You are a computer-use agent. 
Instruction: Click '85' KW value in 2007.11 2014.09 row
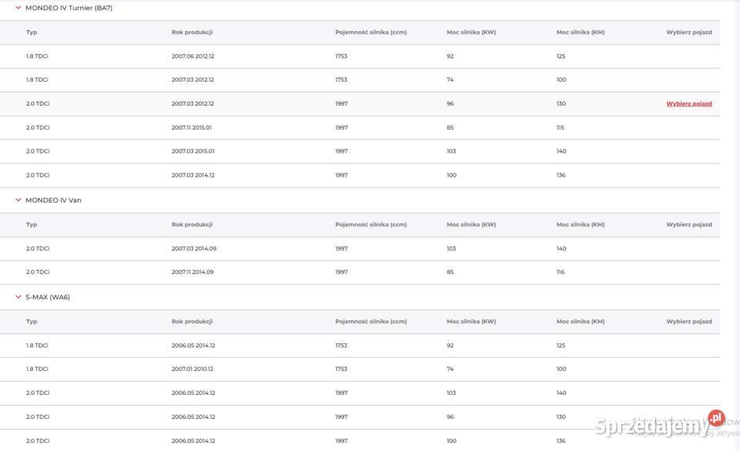tap(450, 272)
